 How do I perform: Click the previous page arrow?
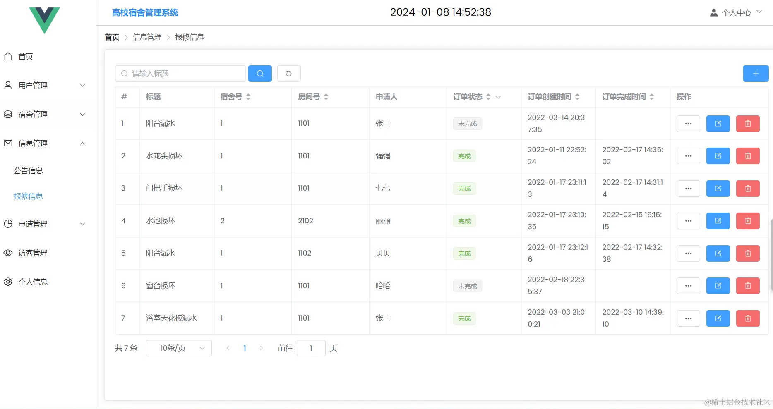coord(228,348)
